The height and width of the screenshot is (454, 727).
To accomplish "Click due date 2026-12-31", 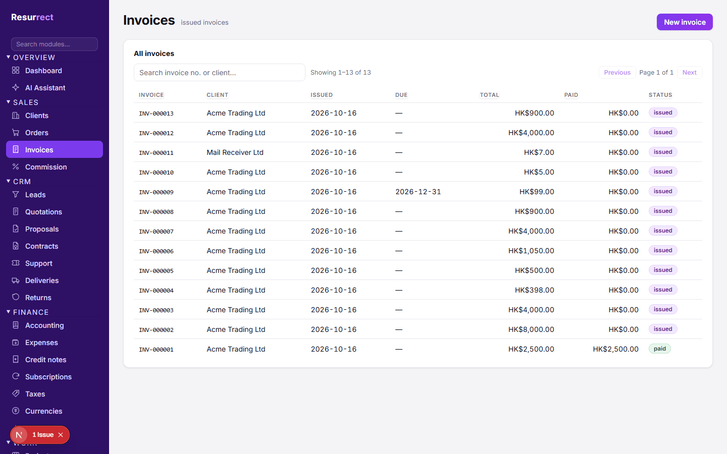I will tap(418, 192).
